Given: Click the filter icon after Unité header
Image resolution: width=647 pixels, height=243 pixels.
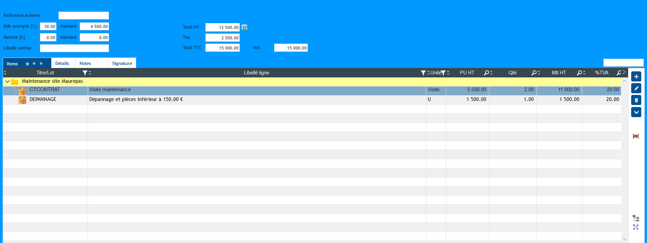Looking at the screenshot, I should [443, 73].
